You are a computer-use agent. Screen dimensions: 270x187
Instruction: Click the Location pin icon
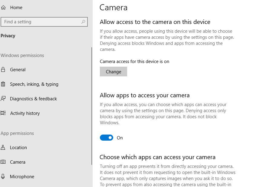click(x=3, y=147)
